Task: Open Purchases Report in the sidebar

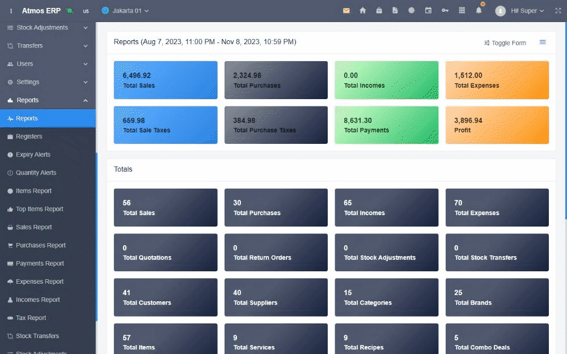Action: pyautogui.click(x=48, y=245)
